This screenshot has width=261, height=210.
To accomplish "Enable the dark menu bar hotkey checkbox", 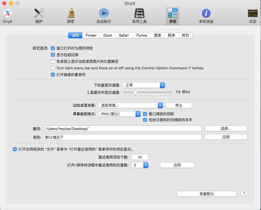I will [x=53, y=68].
